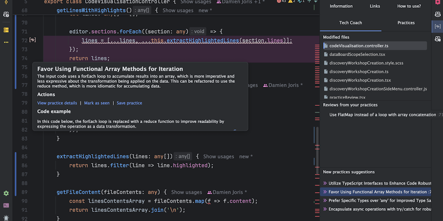
Task: Select Favor Using Functional Array Methods suggestion
Action: pos(376,192)
